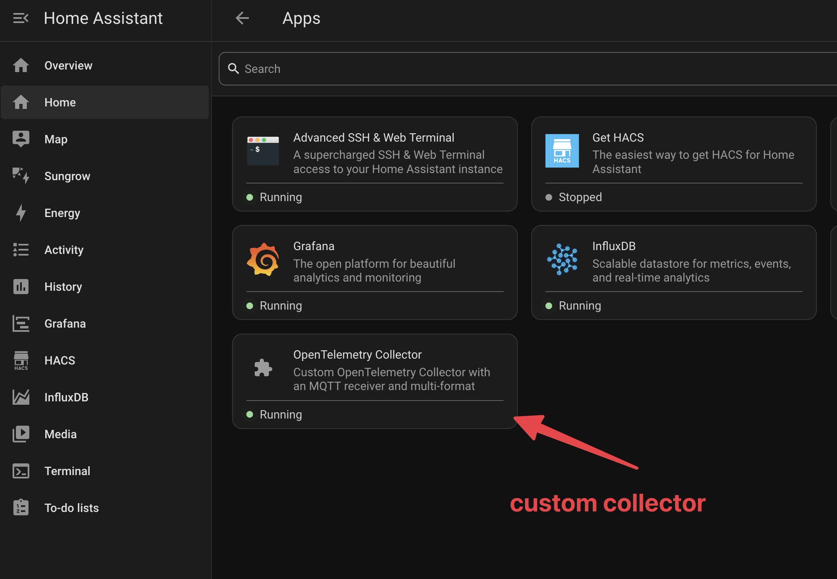The height and width of the screenshot is (579, 837).
Task: Click the Activity list icon
Action: point(21,250)
